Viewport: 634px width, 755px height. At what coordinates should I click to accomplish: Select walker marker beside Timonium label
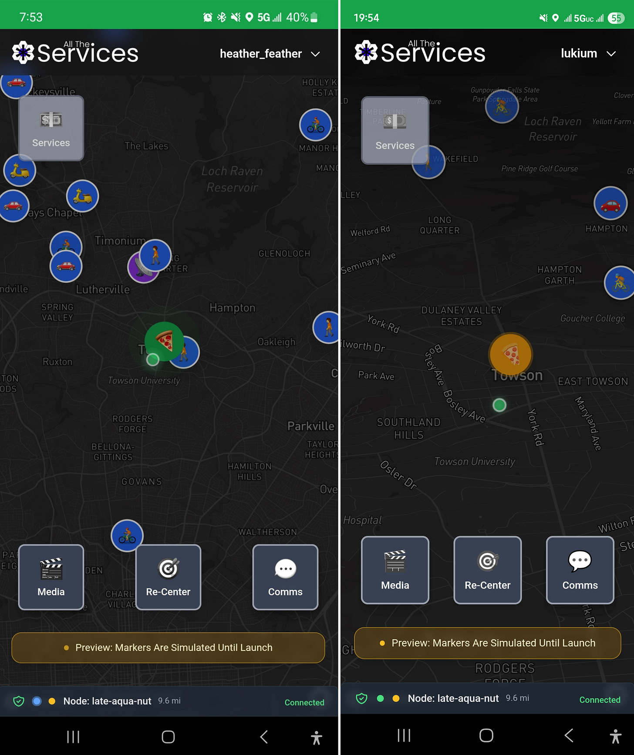coord(155,255)
